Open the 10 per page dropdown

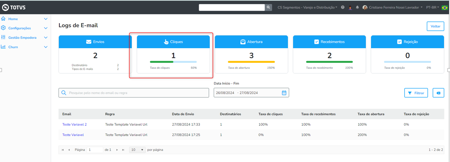137,150
